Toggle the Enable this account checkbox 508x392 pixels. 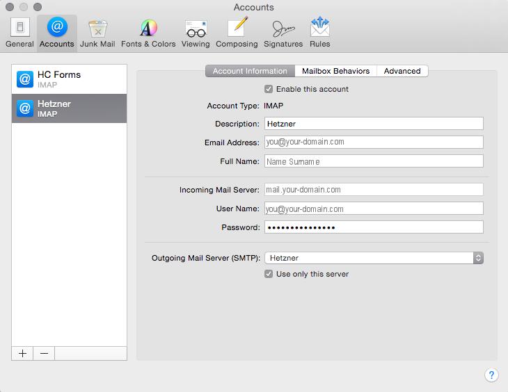click(269, 89)
